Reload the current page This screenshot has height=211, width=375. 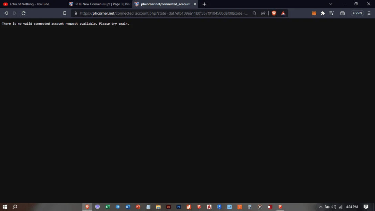(x=24, y=14)
